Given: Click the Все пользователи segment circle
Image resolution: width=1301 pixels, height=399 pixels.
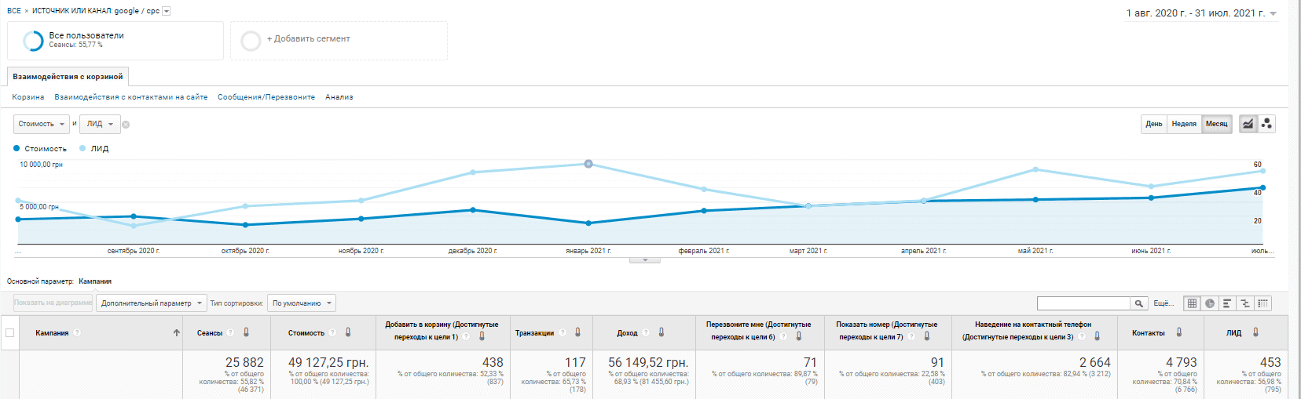Looking at the screenshot, I should click(33, 41).
